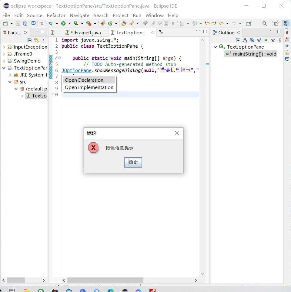This screenshot has height=292, width=291.
Task: Toggle Sort alphabetically in Outline
Action: pyautogui.click(x=245, y=40)
